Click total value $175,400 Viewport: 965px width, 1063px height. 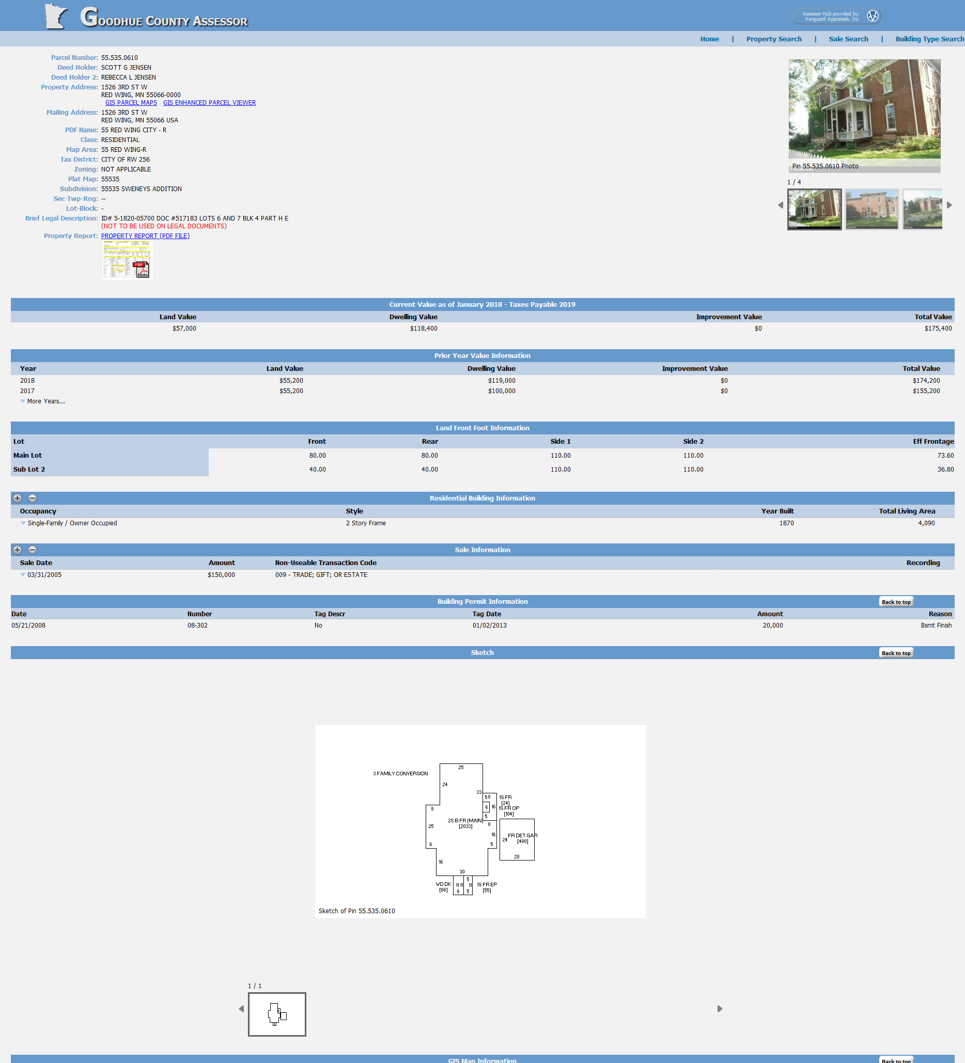coord(938,329)
